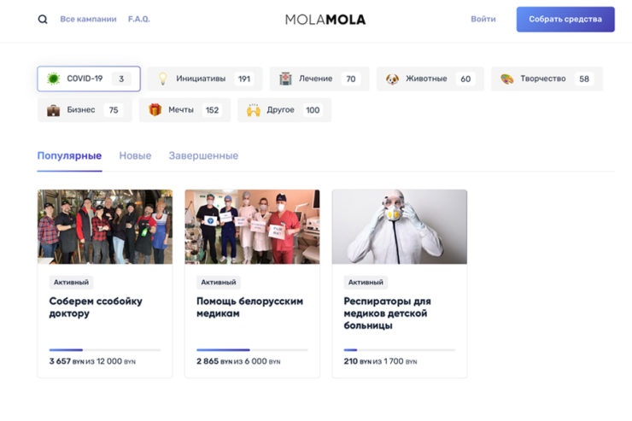Select the Творчество category label

tap(543, 79)
